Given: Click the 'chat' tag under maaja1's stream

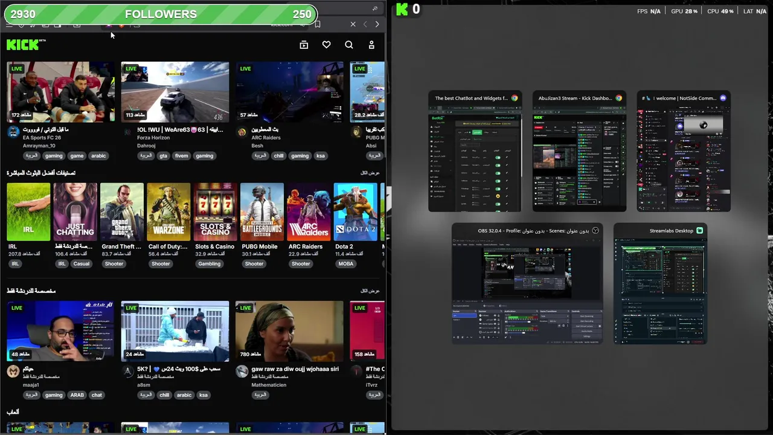Looking at the screenshot, I should tap(97, 395).
